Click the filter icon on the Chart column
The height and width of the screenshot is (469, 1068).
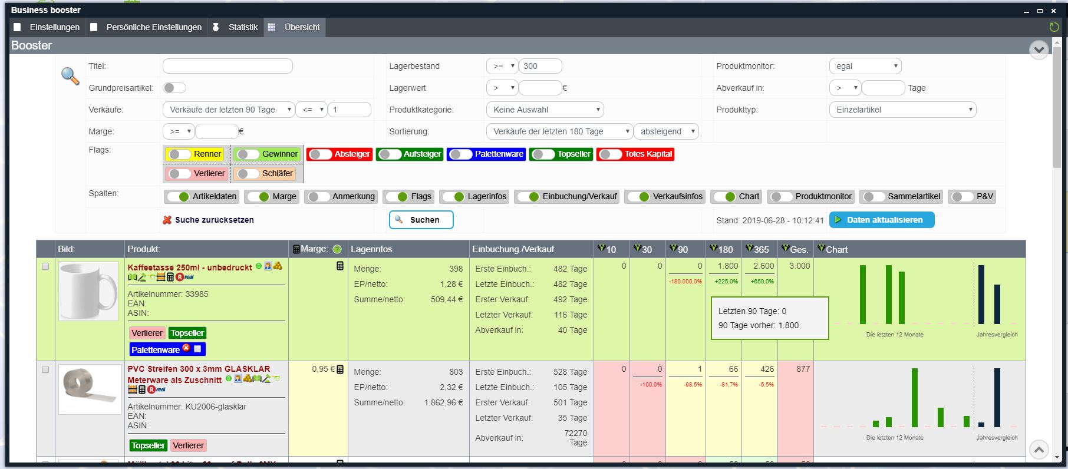pos(820,249)
